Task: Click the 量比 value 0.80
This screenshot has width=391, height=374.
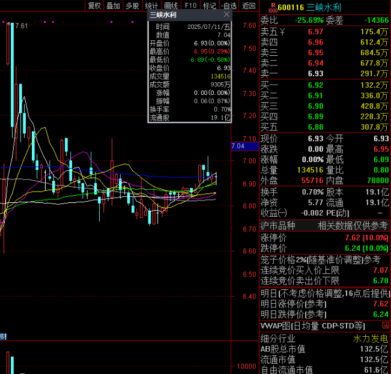Action: point(381,170)
